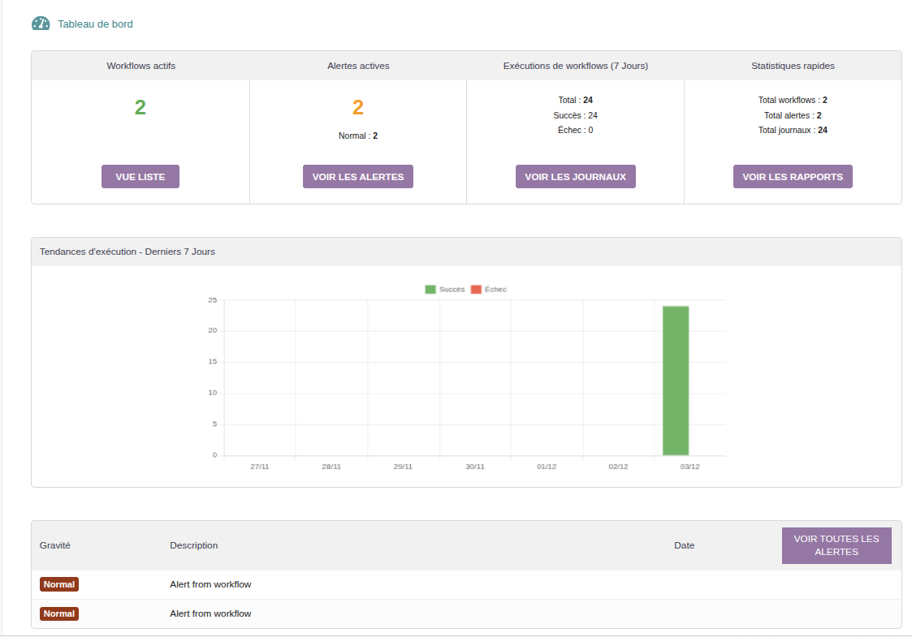Click the Description column header
Viewport: 912px width, 637px height.
(194, 545)
